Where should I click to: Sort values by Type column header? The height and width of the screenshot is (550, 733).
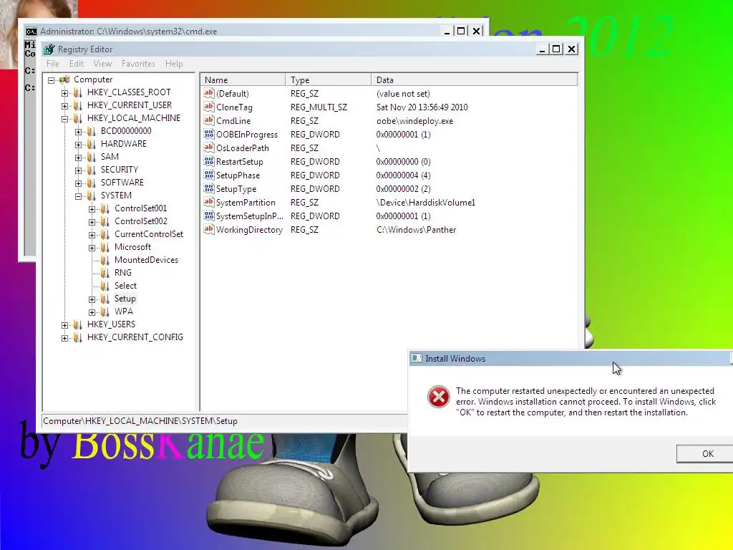(x=328, y=80)
